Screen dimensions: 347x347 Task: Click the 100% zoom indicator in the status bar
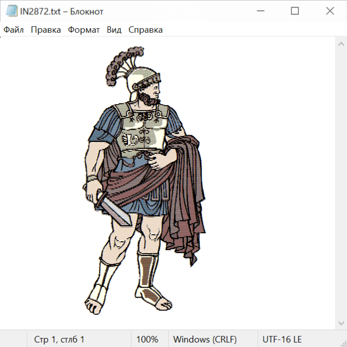(x=147, y=339)
